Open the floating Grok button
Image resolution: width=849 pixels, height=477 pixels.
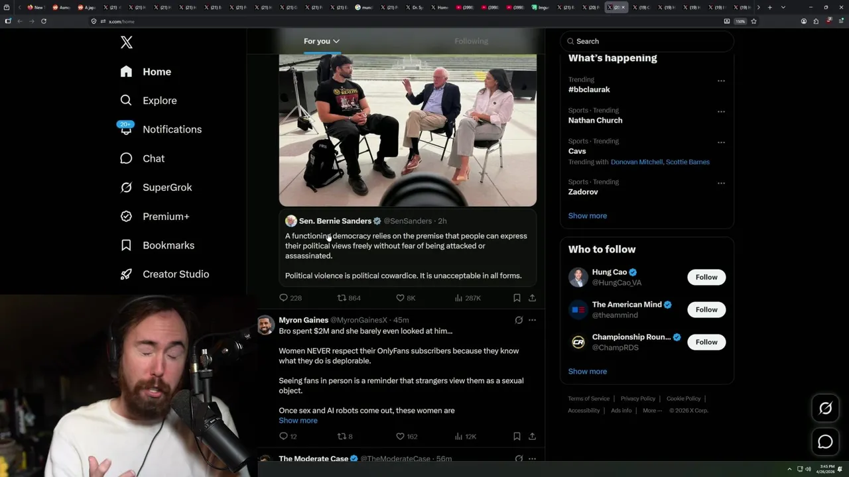[x=825, y=409]
